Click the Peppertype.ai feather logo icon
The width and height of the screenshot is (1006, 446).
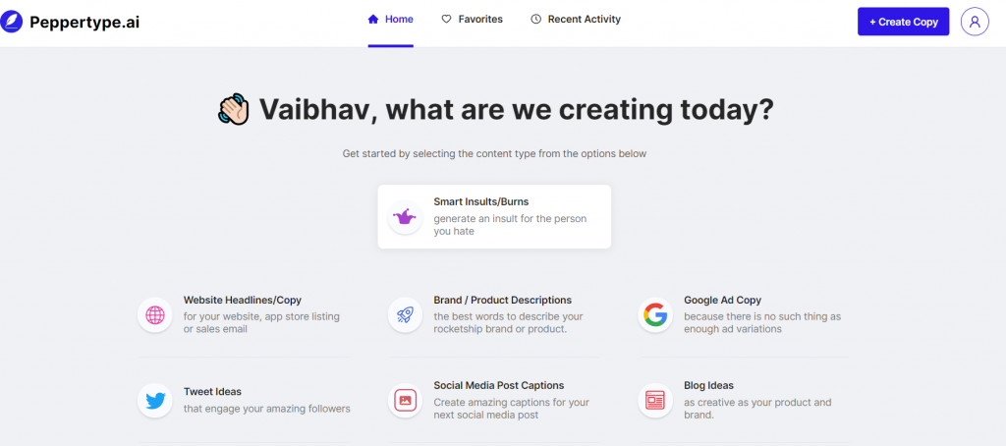coord(14,22)
